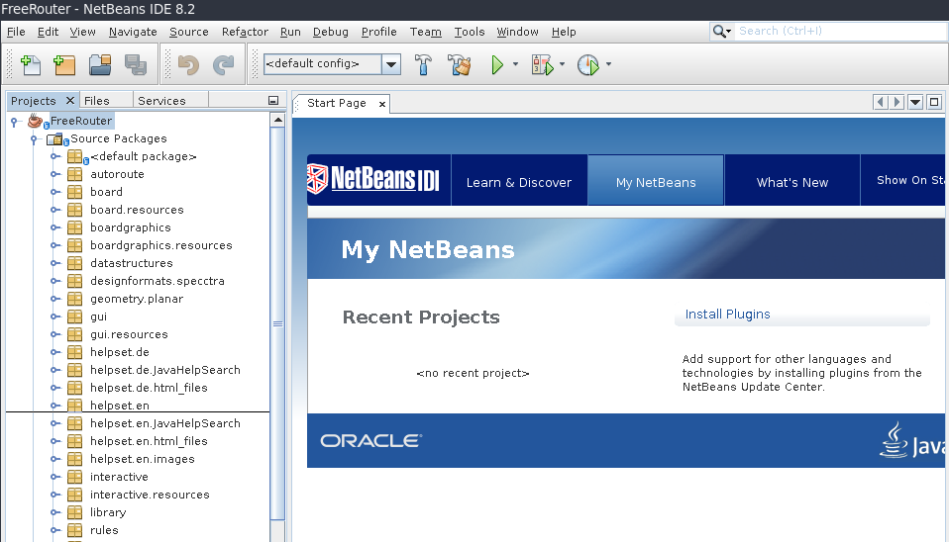Open What's New section
This screenshot has width=949, height=542.
(x=791, y=182)
